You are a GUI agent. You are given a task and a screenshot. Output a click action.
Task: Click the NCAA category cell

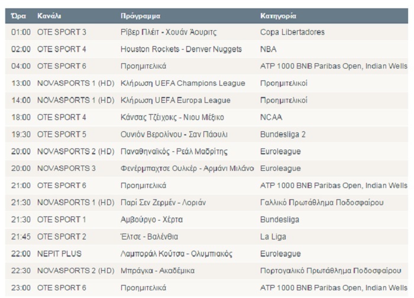(x=270, y=118)
